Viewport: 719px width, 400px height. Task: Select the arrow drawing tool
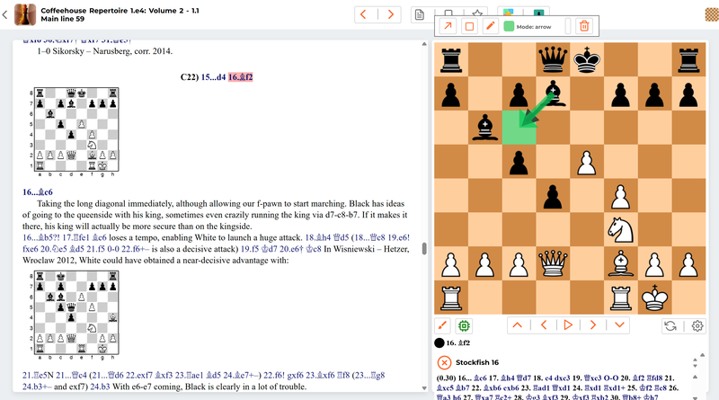447,27
